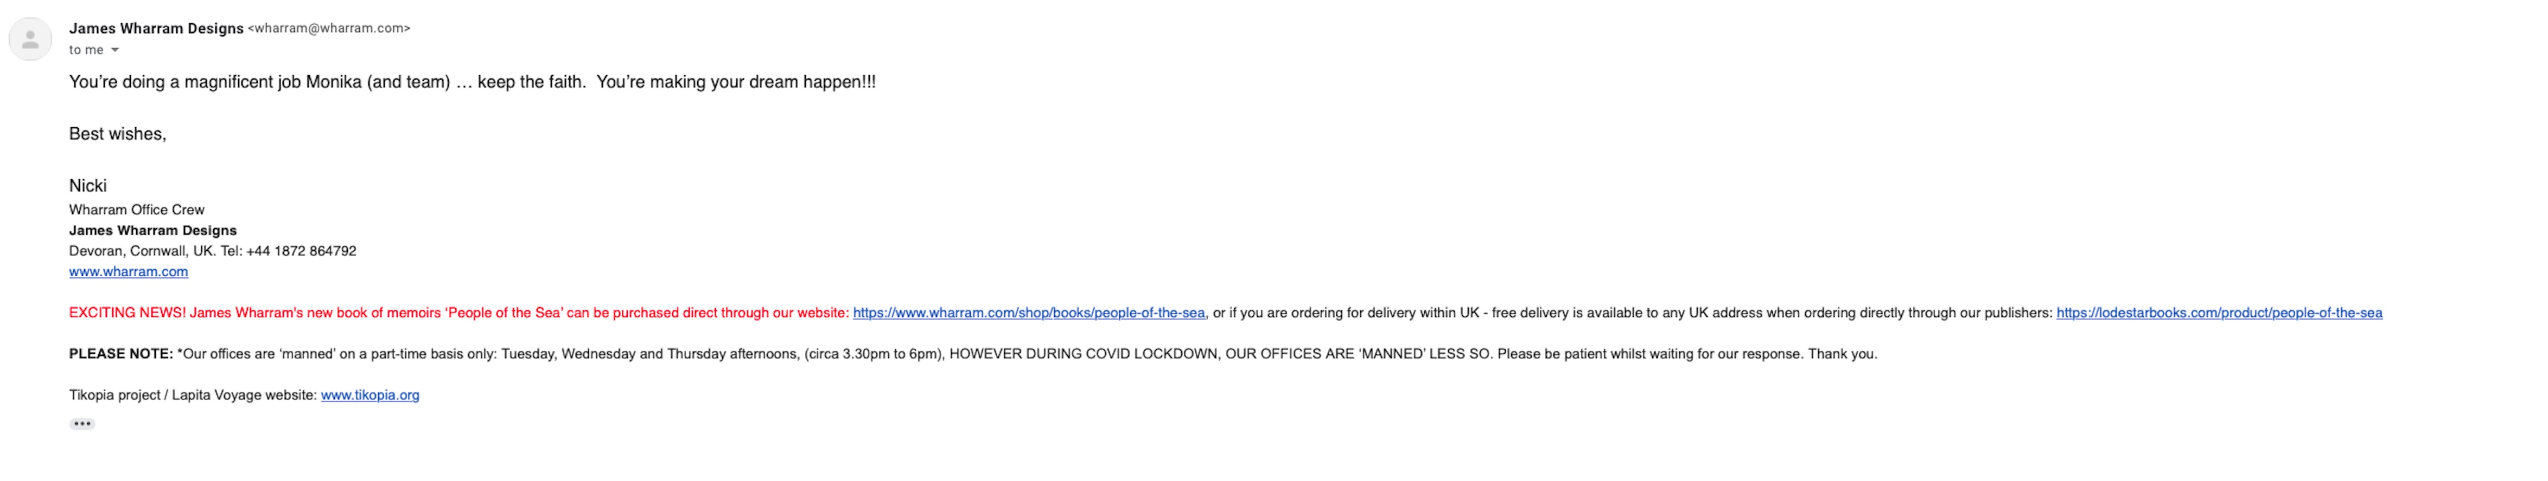Visit the www.tikopia.org link
Image resolution: width=2548 pixels, height=481 pixels.
(370, 395)
